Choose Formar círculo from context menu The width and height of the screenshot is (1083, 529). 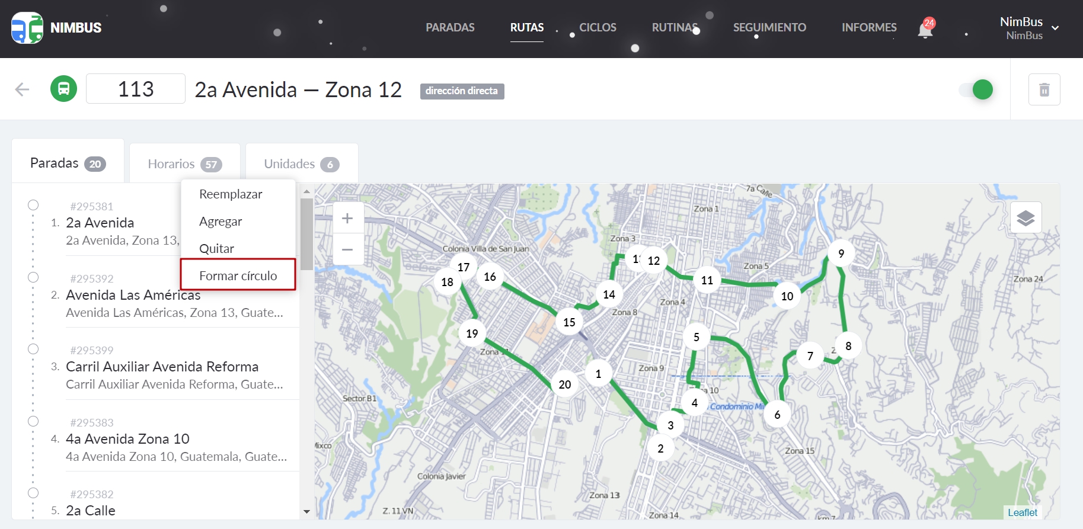point(238,275)
